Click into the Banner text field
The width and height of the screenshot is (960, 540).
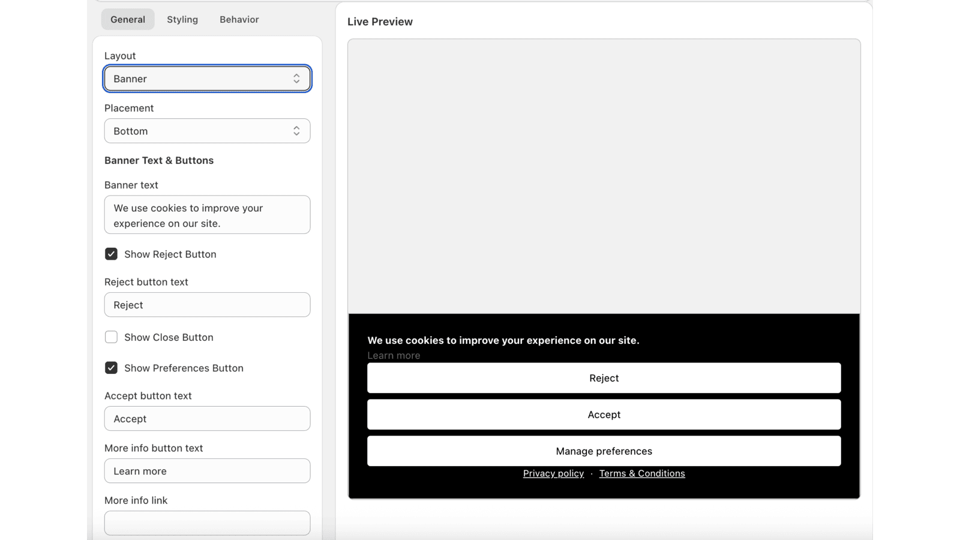click(x=207, y=215)
